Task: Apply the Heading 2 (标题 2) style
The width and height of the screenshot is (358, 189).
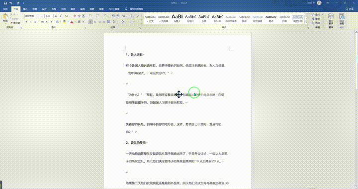Action: (190, 18)
